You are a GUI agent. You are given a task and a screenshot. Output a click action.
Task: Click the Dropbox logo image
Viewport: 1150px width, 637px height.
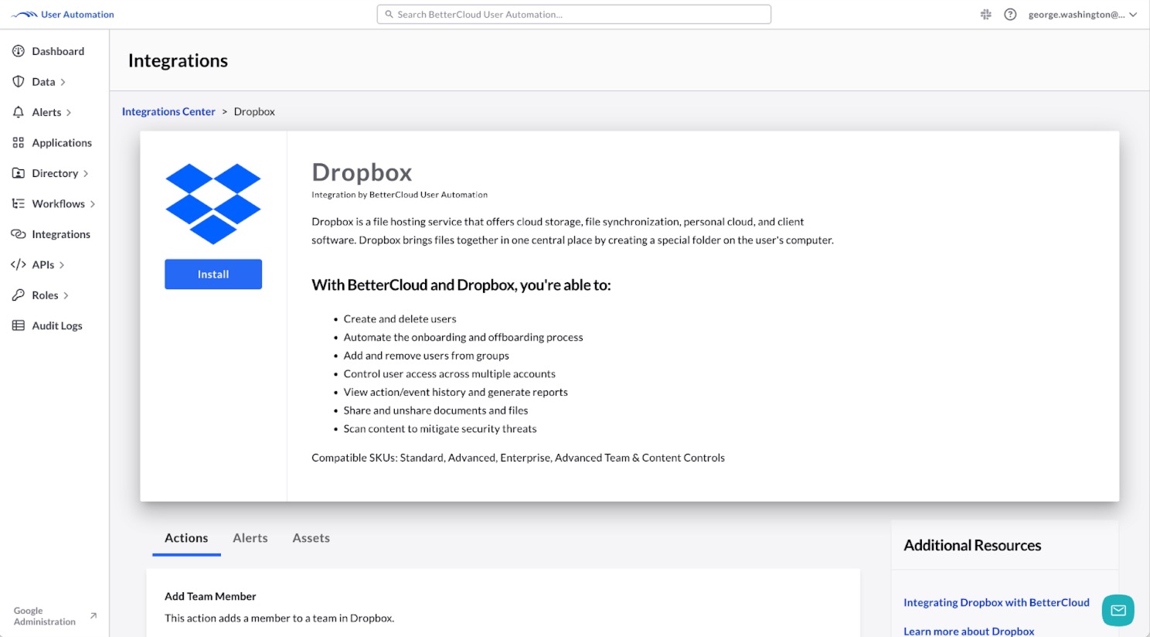(213, 202)
